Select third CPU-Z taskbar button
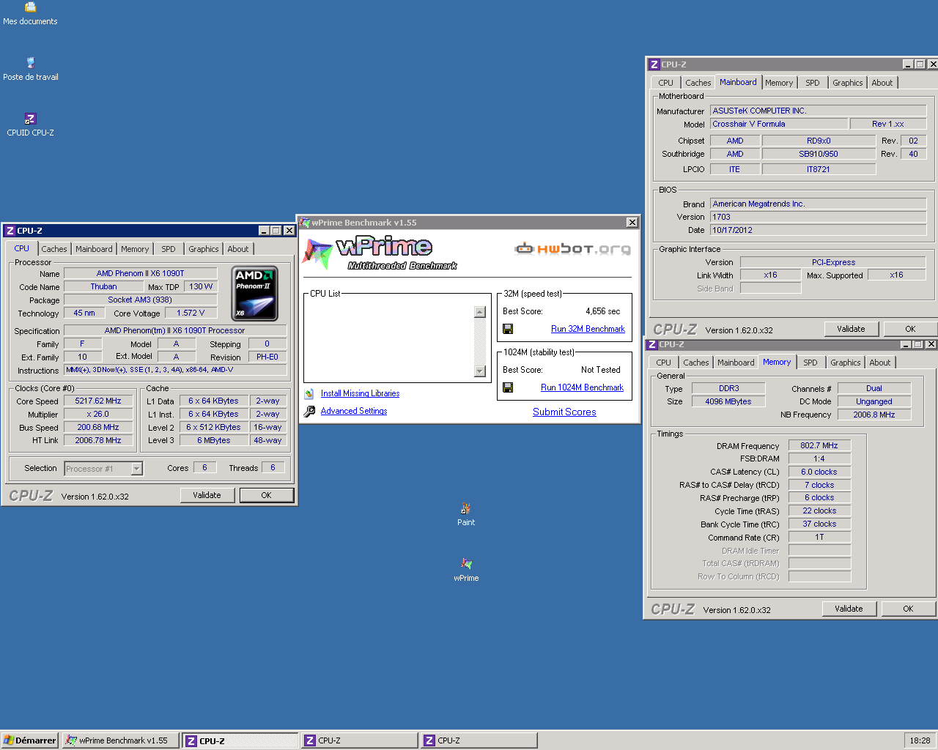The width and height of the screenshot is (938, 750). [479, 740]
